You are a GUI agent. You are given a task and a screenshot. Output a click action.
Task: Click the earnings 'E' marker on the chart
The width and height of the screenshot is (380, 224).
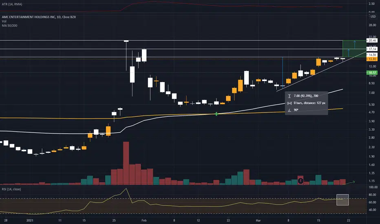(300, 181)
